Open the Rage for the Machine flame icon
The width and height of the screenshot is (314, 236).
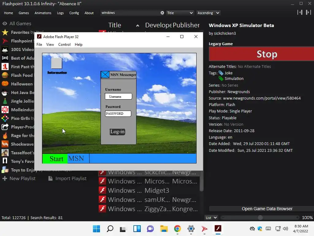[5, 136]
